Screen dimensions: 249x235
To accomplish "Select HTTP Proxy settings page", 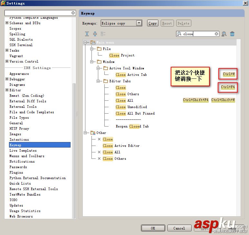I will (x=19, y=128).
